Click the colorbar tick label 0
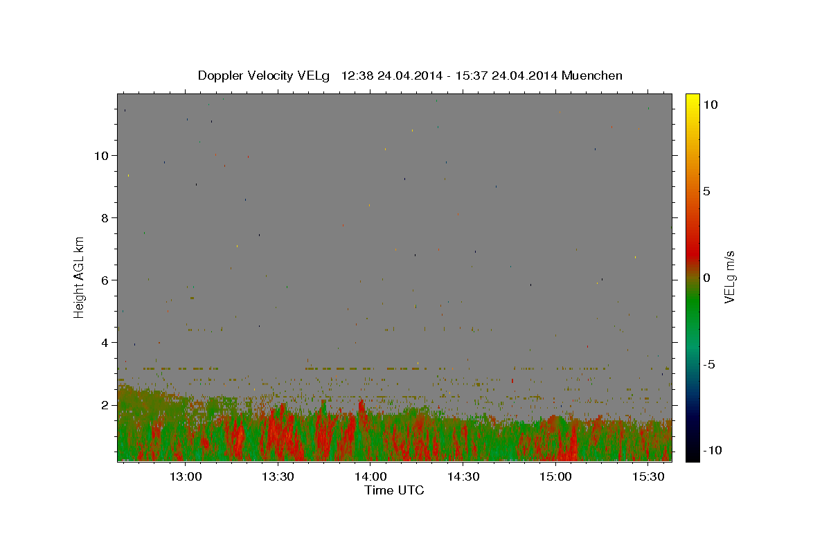 [707, 278]
